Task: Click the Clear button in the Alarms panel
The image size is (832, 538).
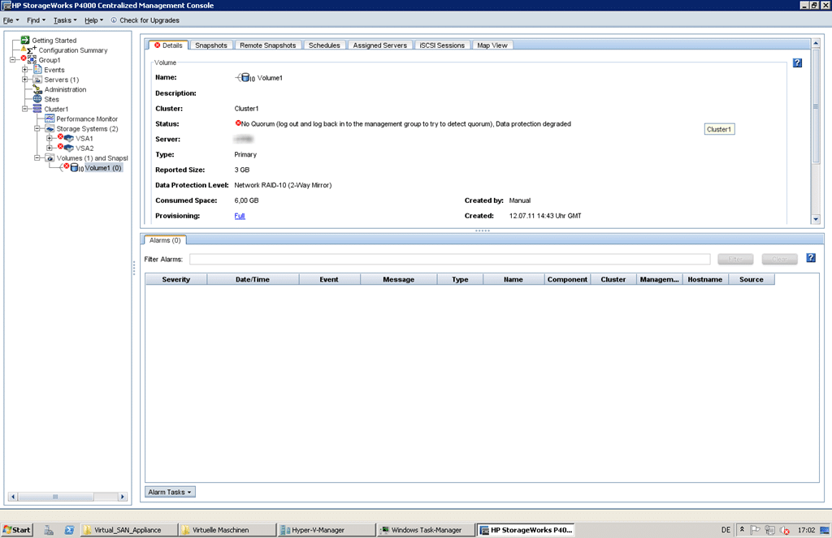Action: tap(779, 259)
